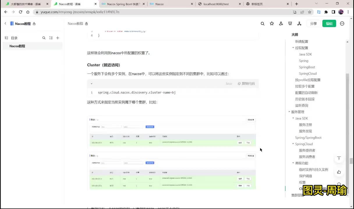Click the cluster screenshot image

point(172,153)
